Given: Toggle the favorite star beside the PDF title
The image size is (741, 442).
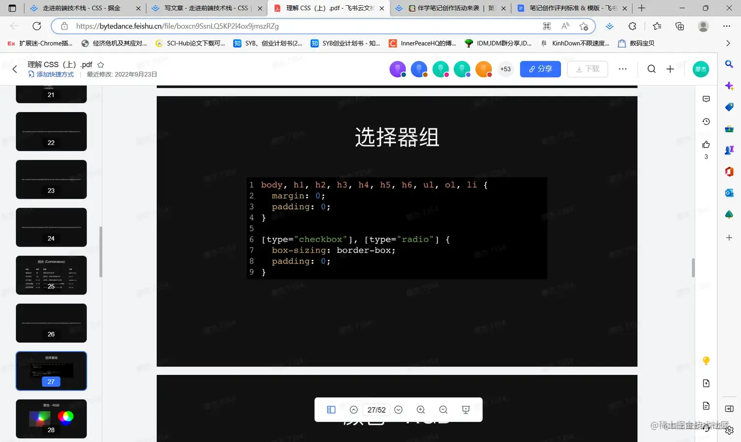Looking at the screenshot, I should point(100,64).
